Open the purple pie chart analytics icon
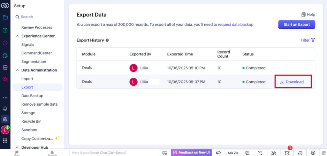 (x=5, y=43)
